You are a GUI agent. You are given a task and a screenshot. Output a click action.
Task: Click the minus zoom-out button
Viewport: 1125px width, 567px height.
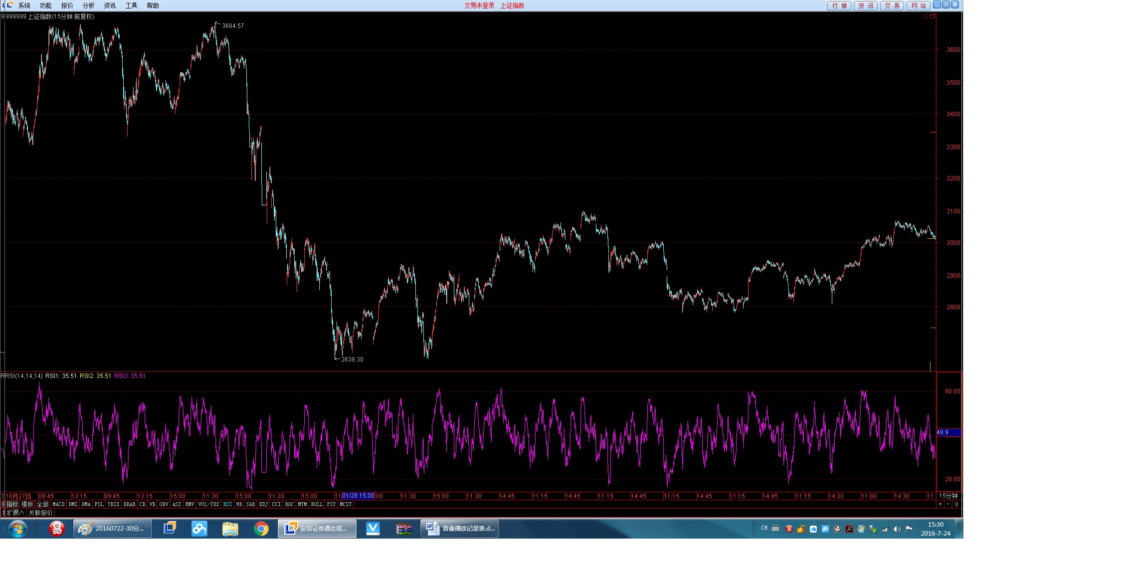click(x=948, y=504)
